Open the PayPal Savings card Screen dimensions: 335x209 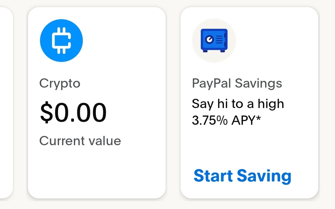coord(249,103)
